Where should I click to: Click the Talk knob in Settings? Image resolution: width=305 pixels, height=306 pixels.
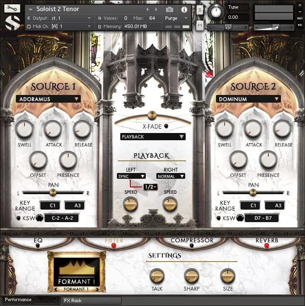(157, 276)
